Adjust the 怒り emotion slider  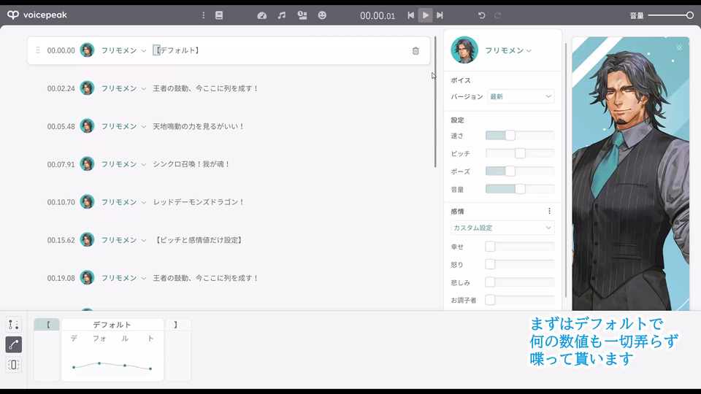coord(520,264)
